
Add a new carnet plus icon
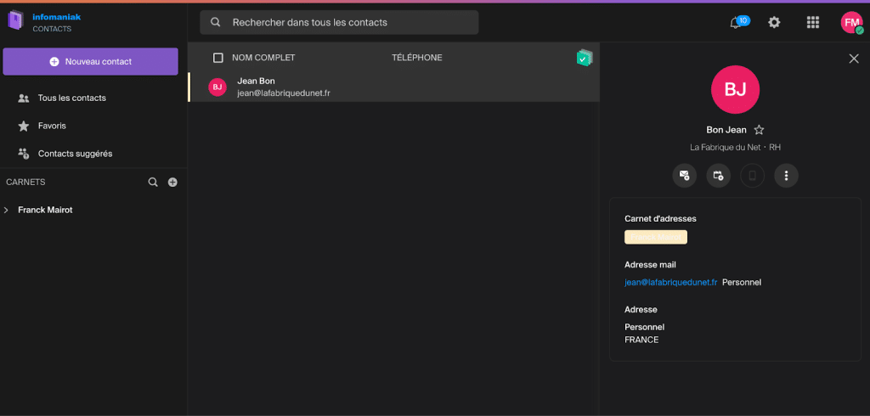172,182
